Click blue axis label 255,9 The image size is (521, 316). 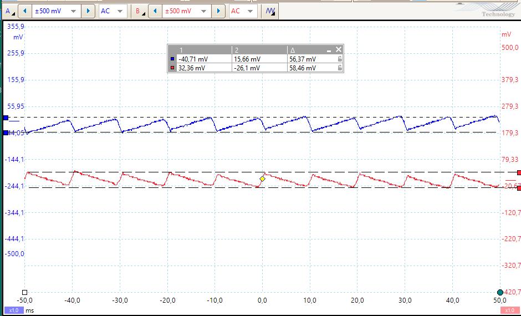16,53
